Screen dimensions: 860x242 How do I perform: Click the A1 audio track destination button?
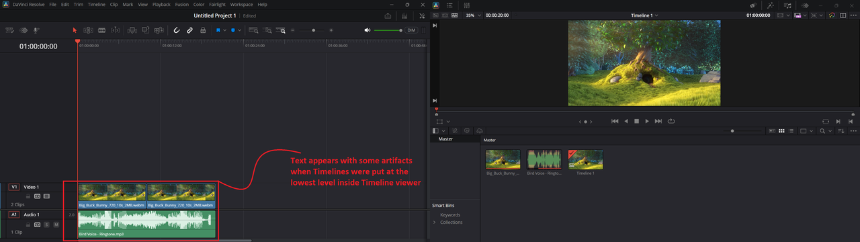pyautogui.click(x=14, y=214)
